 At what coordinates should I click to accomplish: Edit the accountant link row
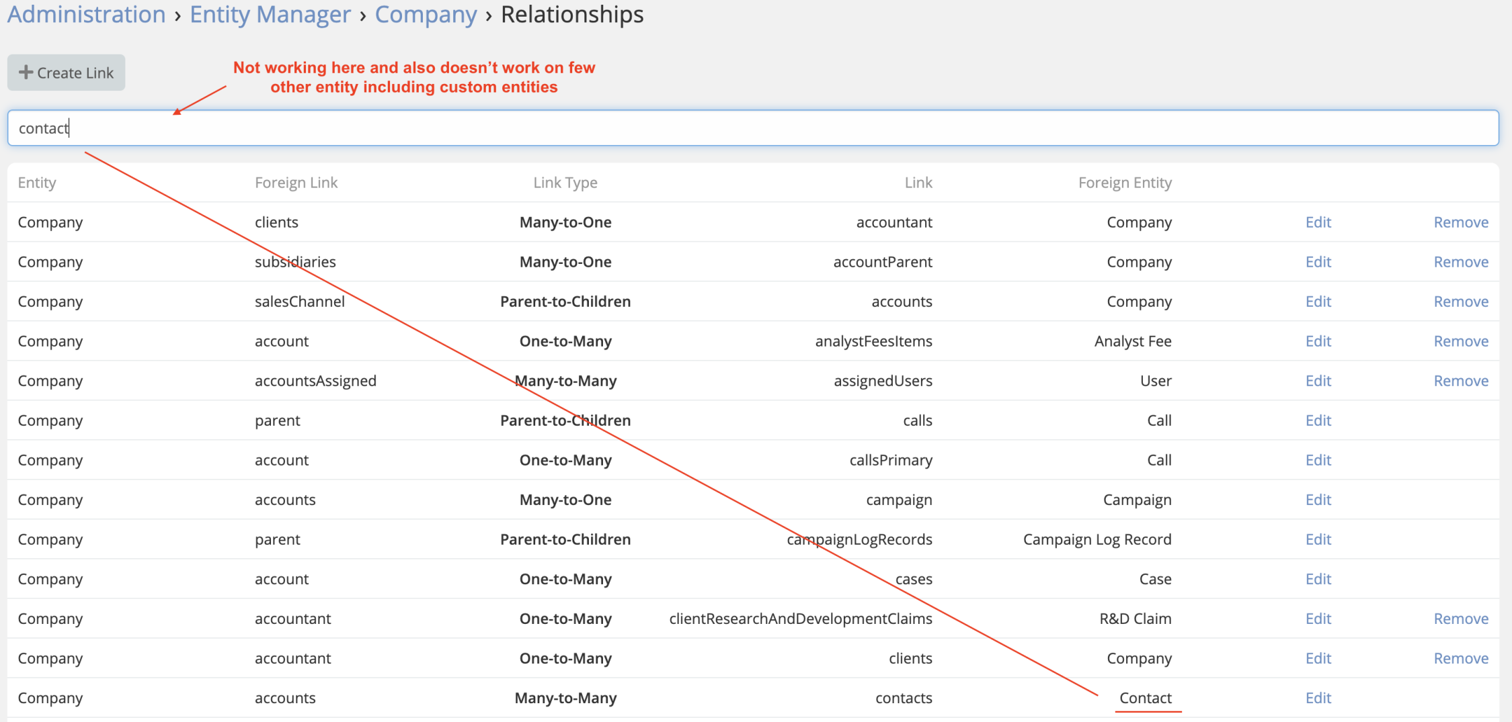[1318, 222]
